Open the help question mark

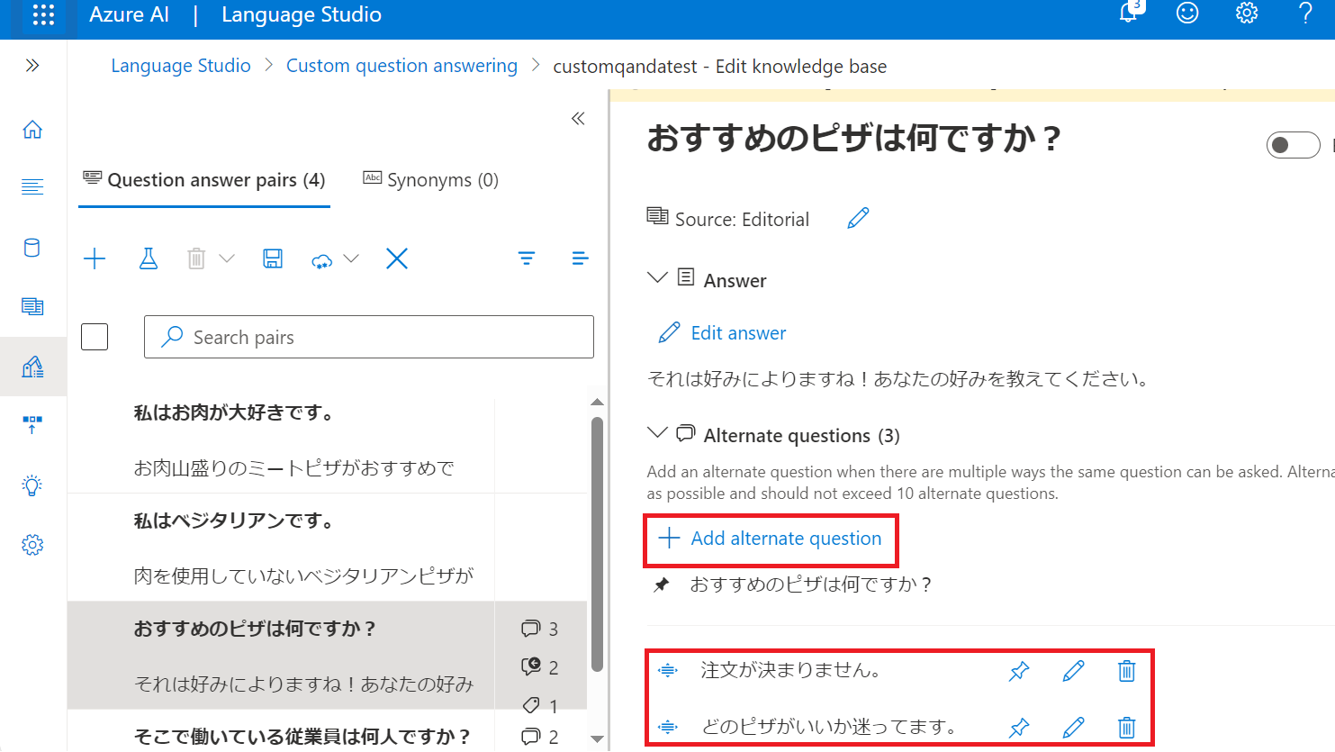1305,13
